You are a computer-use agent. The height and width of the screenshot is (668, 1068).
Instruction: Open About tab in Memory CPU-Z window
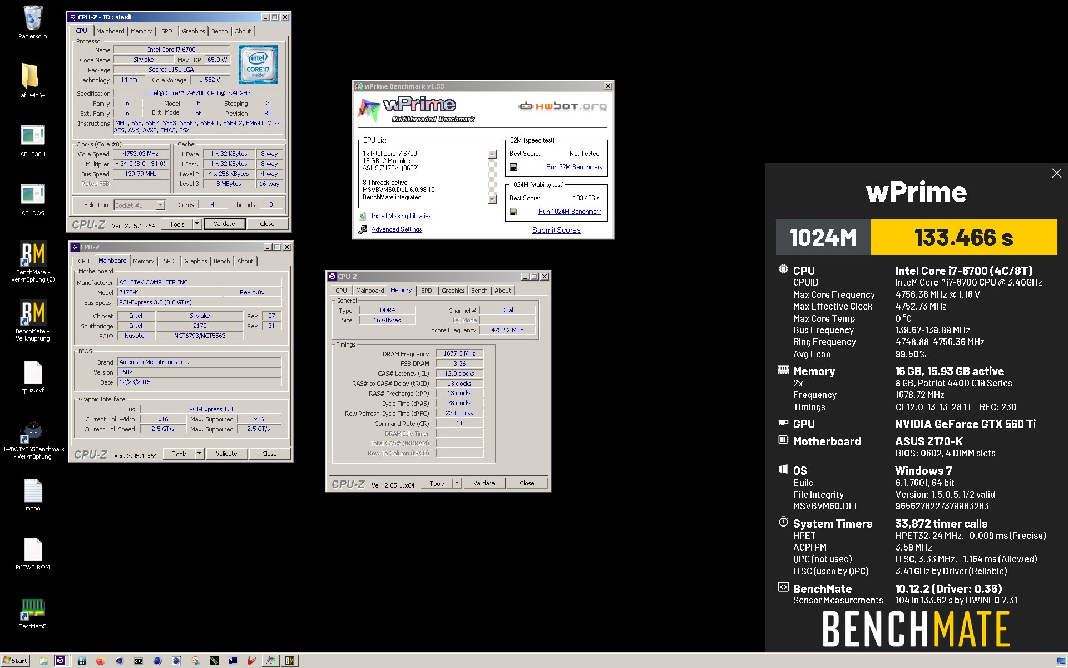502,291
